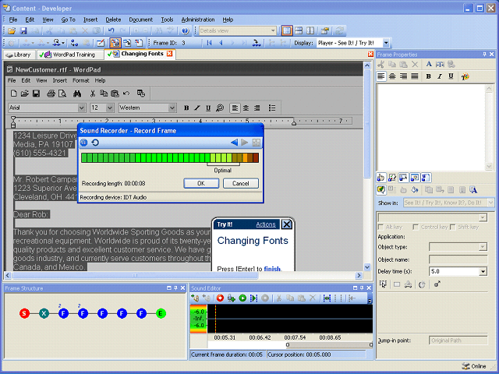499x374 pixels.
Task: Go to first frame with navigation icon
Action: (209, 43)
